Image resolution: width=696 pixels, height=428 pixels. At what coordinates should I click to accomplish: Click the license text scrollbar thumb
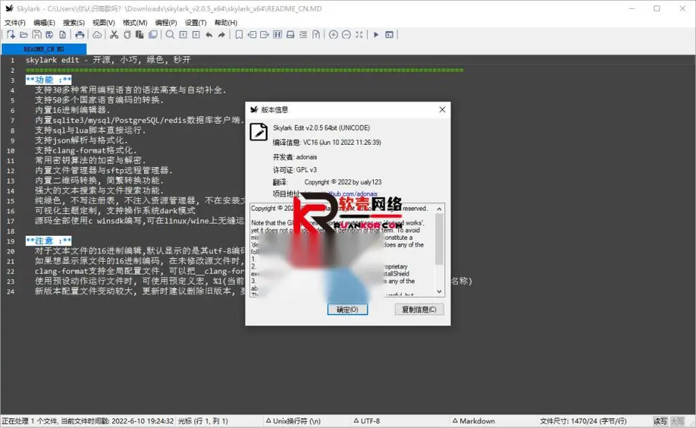coord(439,239)
